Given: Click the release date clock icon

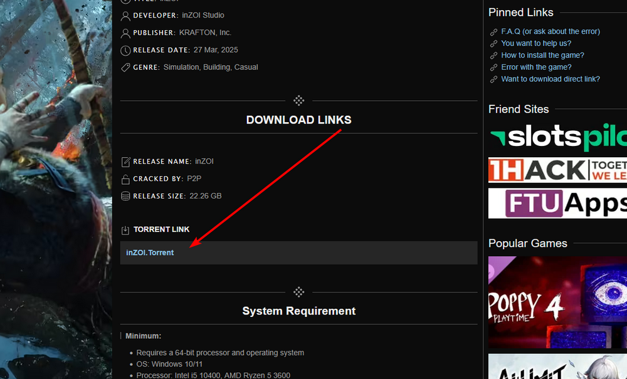Looking at the screenshot, I should (125, 50).
